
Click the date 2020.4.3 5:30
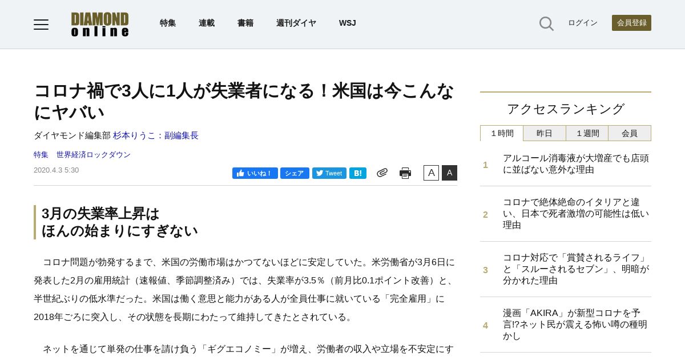click(x=56, y=170)
